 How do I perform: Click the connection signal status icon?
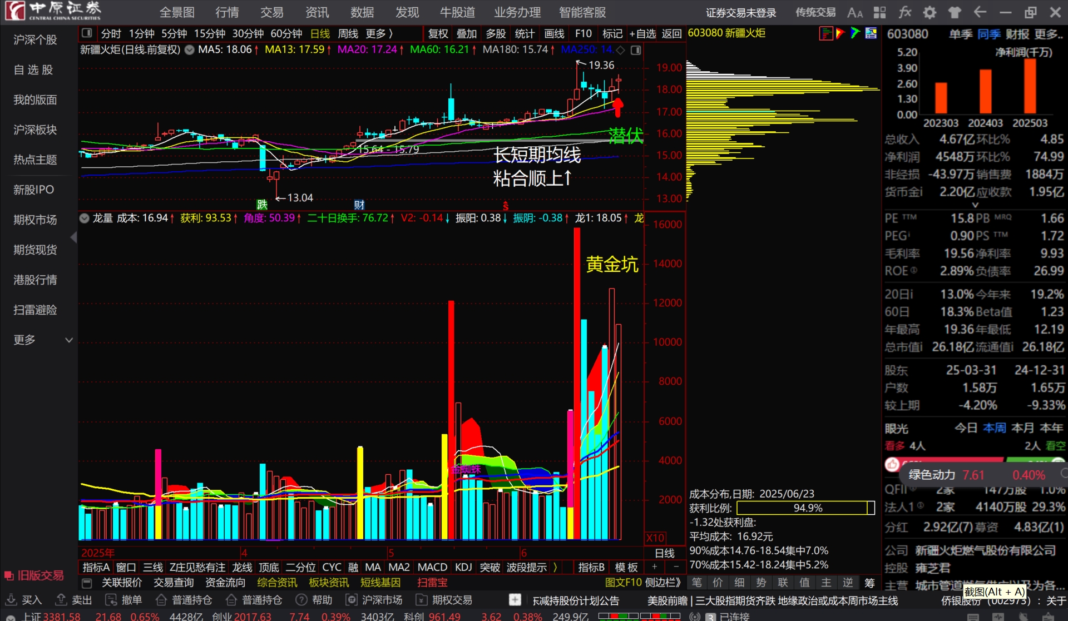695,617
